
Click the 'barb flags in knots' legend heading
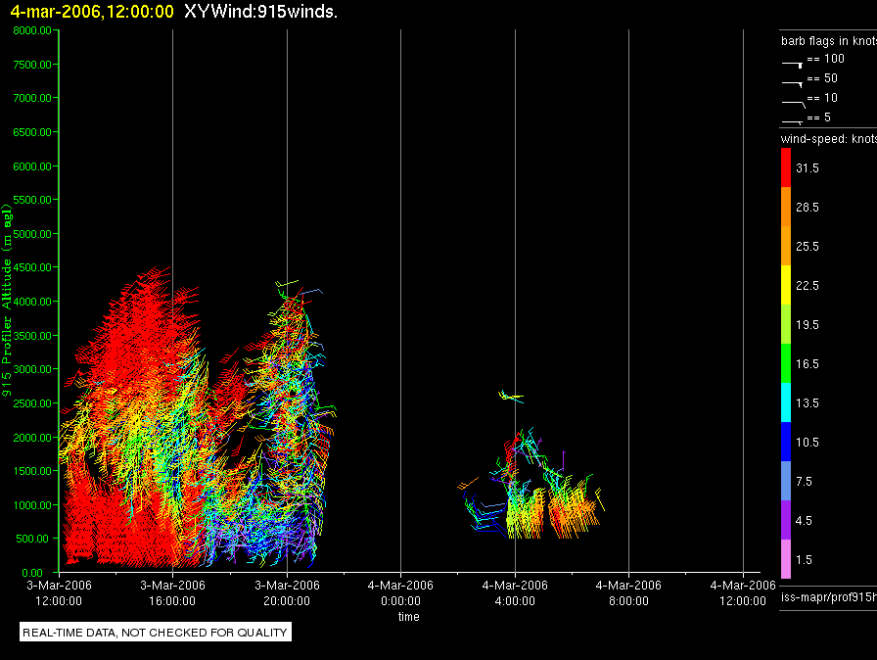tap(829, 41)
